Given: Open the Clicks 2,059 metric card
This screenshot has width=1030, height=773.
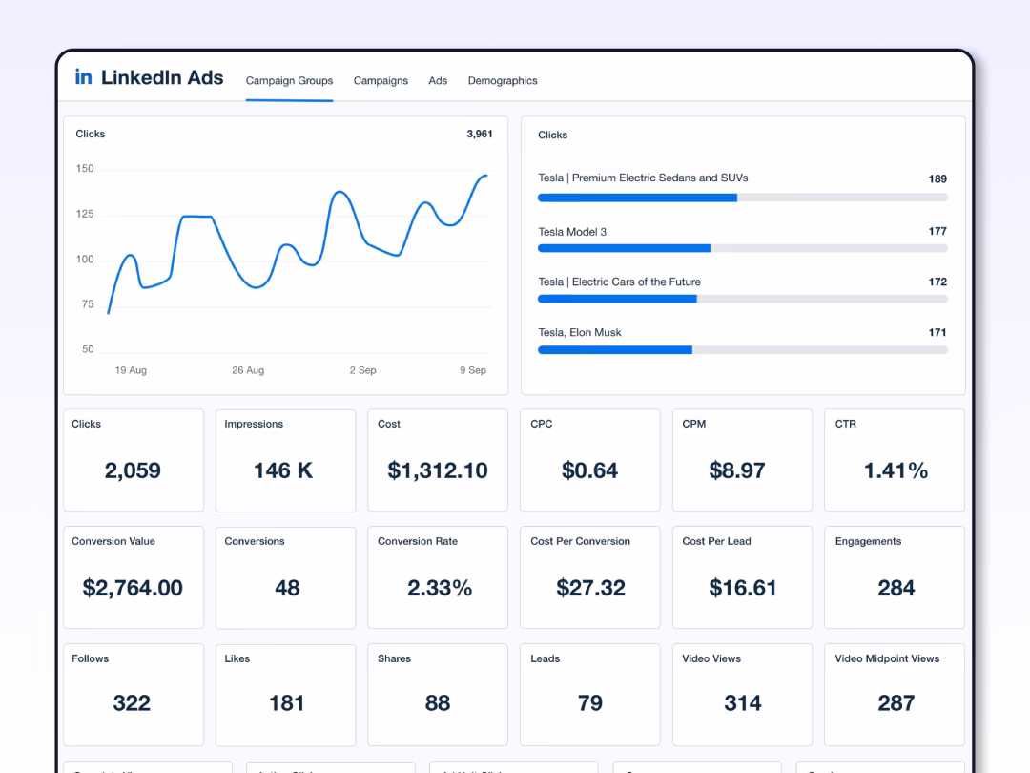Looking at the screenshot, I should (x=134, y=460).
